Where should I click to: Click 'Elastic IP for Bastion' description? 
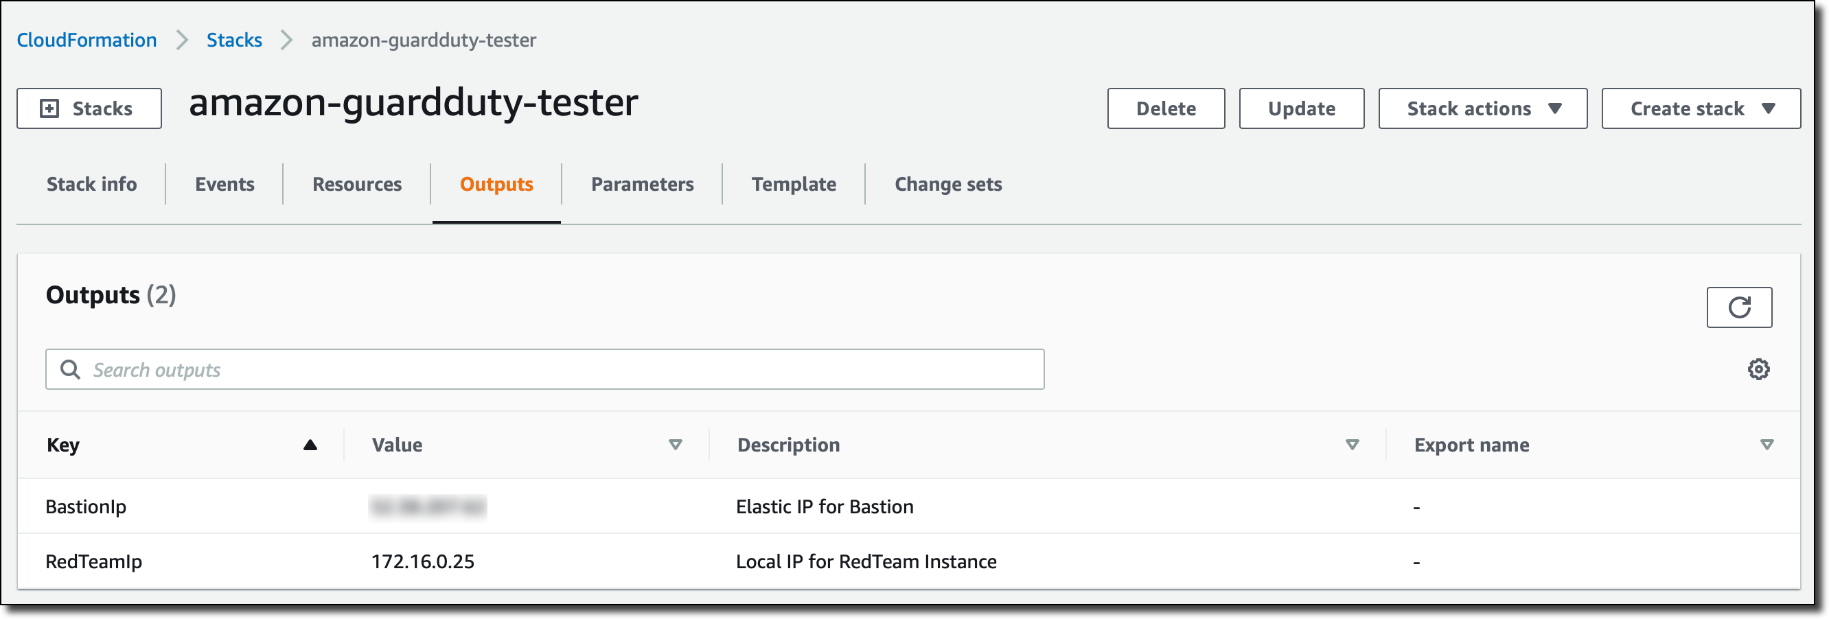(x=825, y=507)
